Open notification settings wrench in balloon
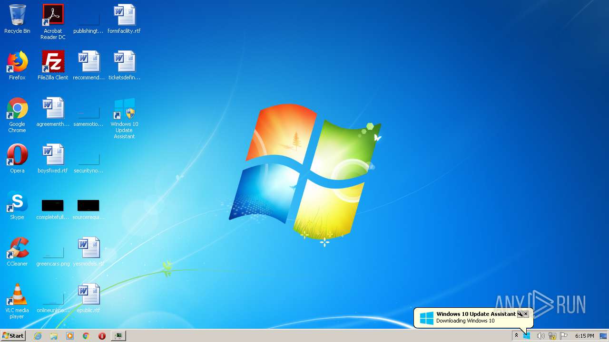 [x=520, y=314]
